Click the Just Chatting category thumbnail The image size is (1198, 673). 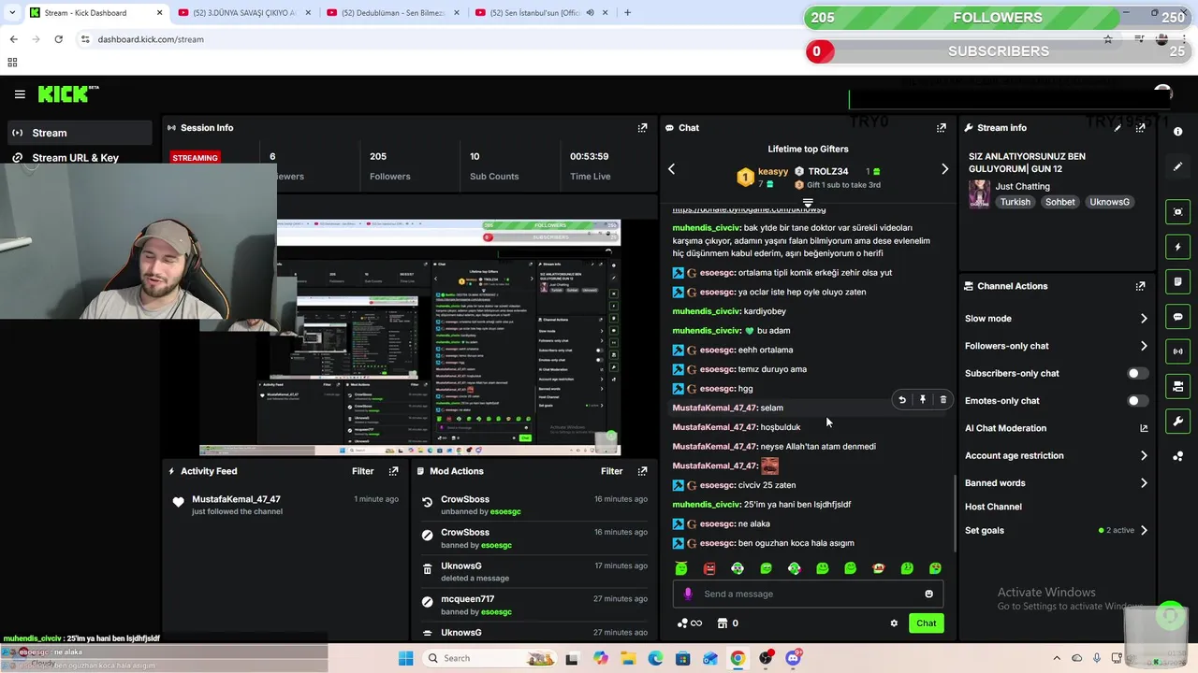coord(979,193)
